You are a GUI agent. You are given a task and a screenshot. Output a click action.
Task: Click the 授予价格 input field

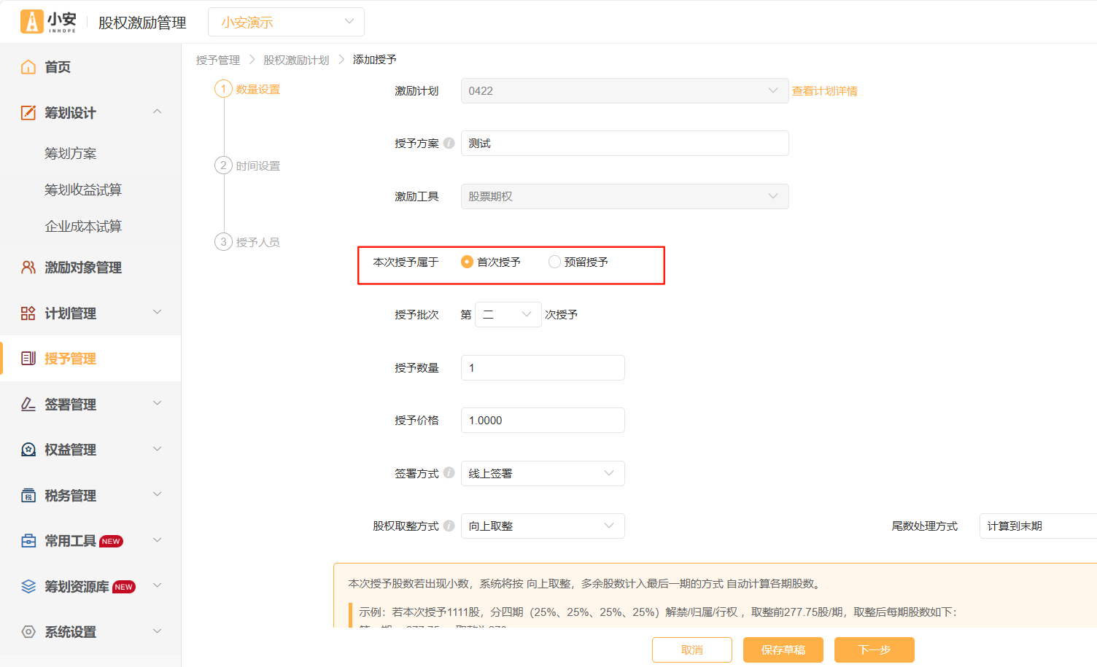[x=543, y=420]
